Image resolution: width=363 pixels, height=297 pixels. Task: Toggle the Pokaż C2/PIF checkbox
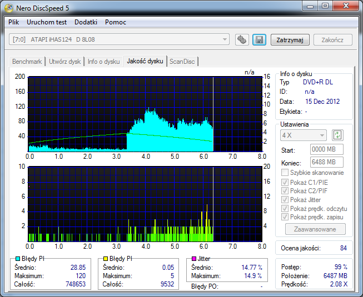(x=285, y=191)
